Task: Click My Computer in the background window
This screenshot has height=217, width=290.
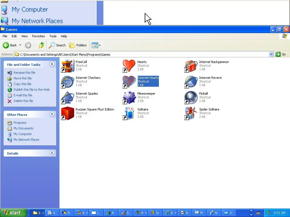Action: point(30,9)
